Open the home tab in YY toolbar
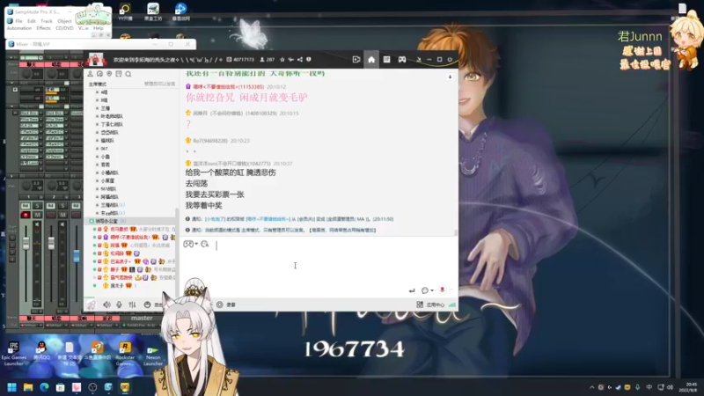Viewport: 704px width, 396px height. 371,59
